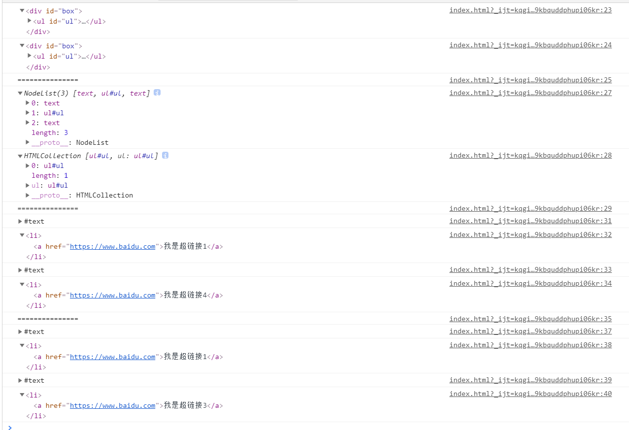The height and width of the screenshot is (430, 629).
Task: Open the baidu.com href for 我是超链接4
Action: (112, 295)
